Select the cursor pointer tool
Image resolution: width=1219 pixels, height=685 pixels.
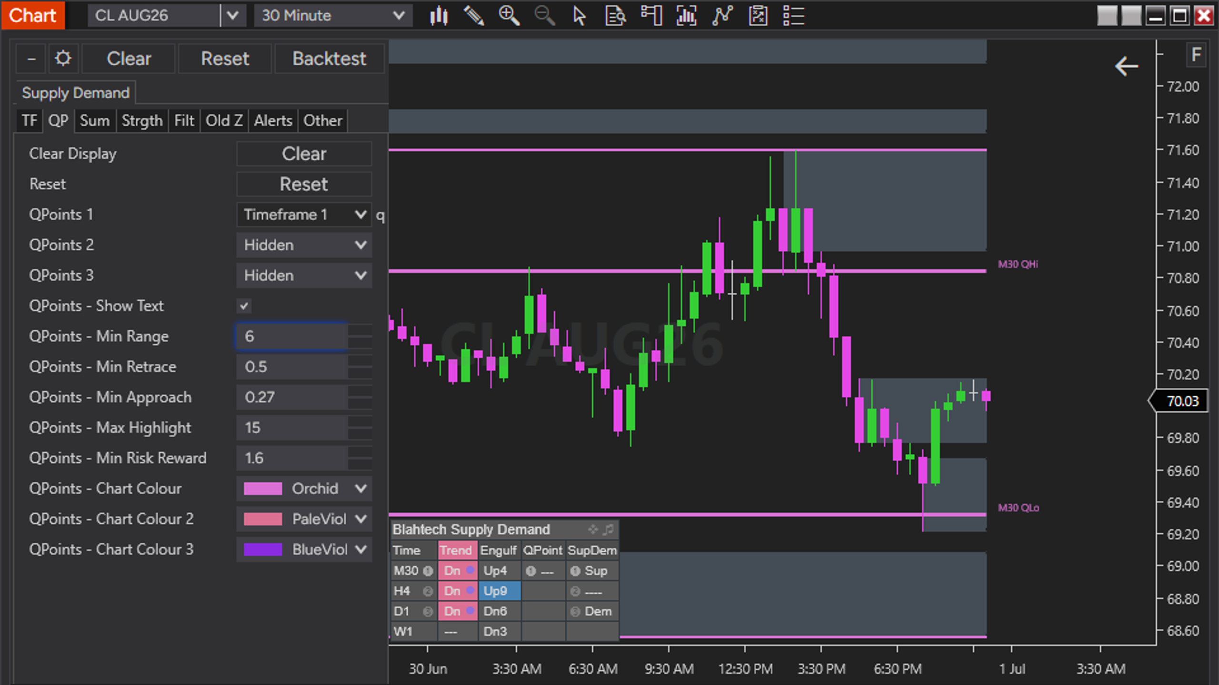580,16
